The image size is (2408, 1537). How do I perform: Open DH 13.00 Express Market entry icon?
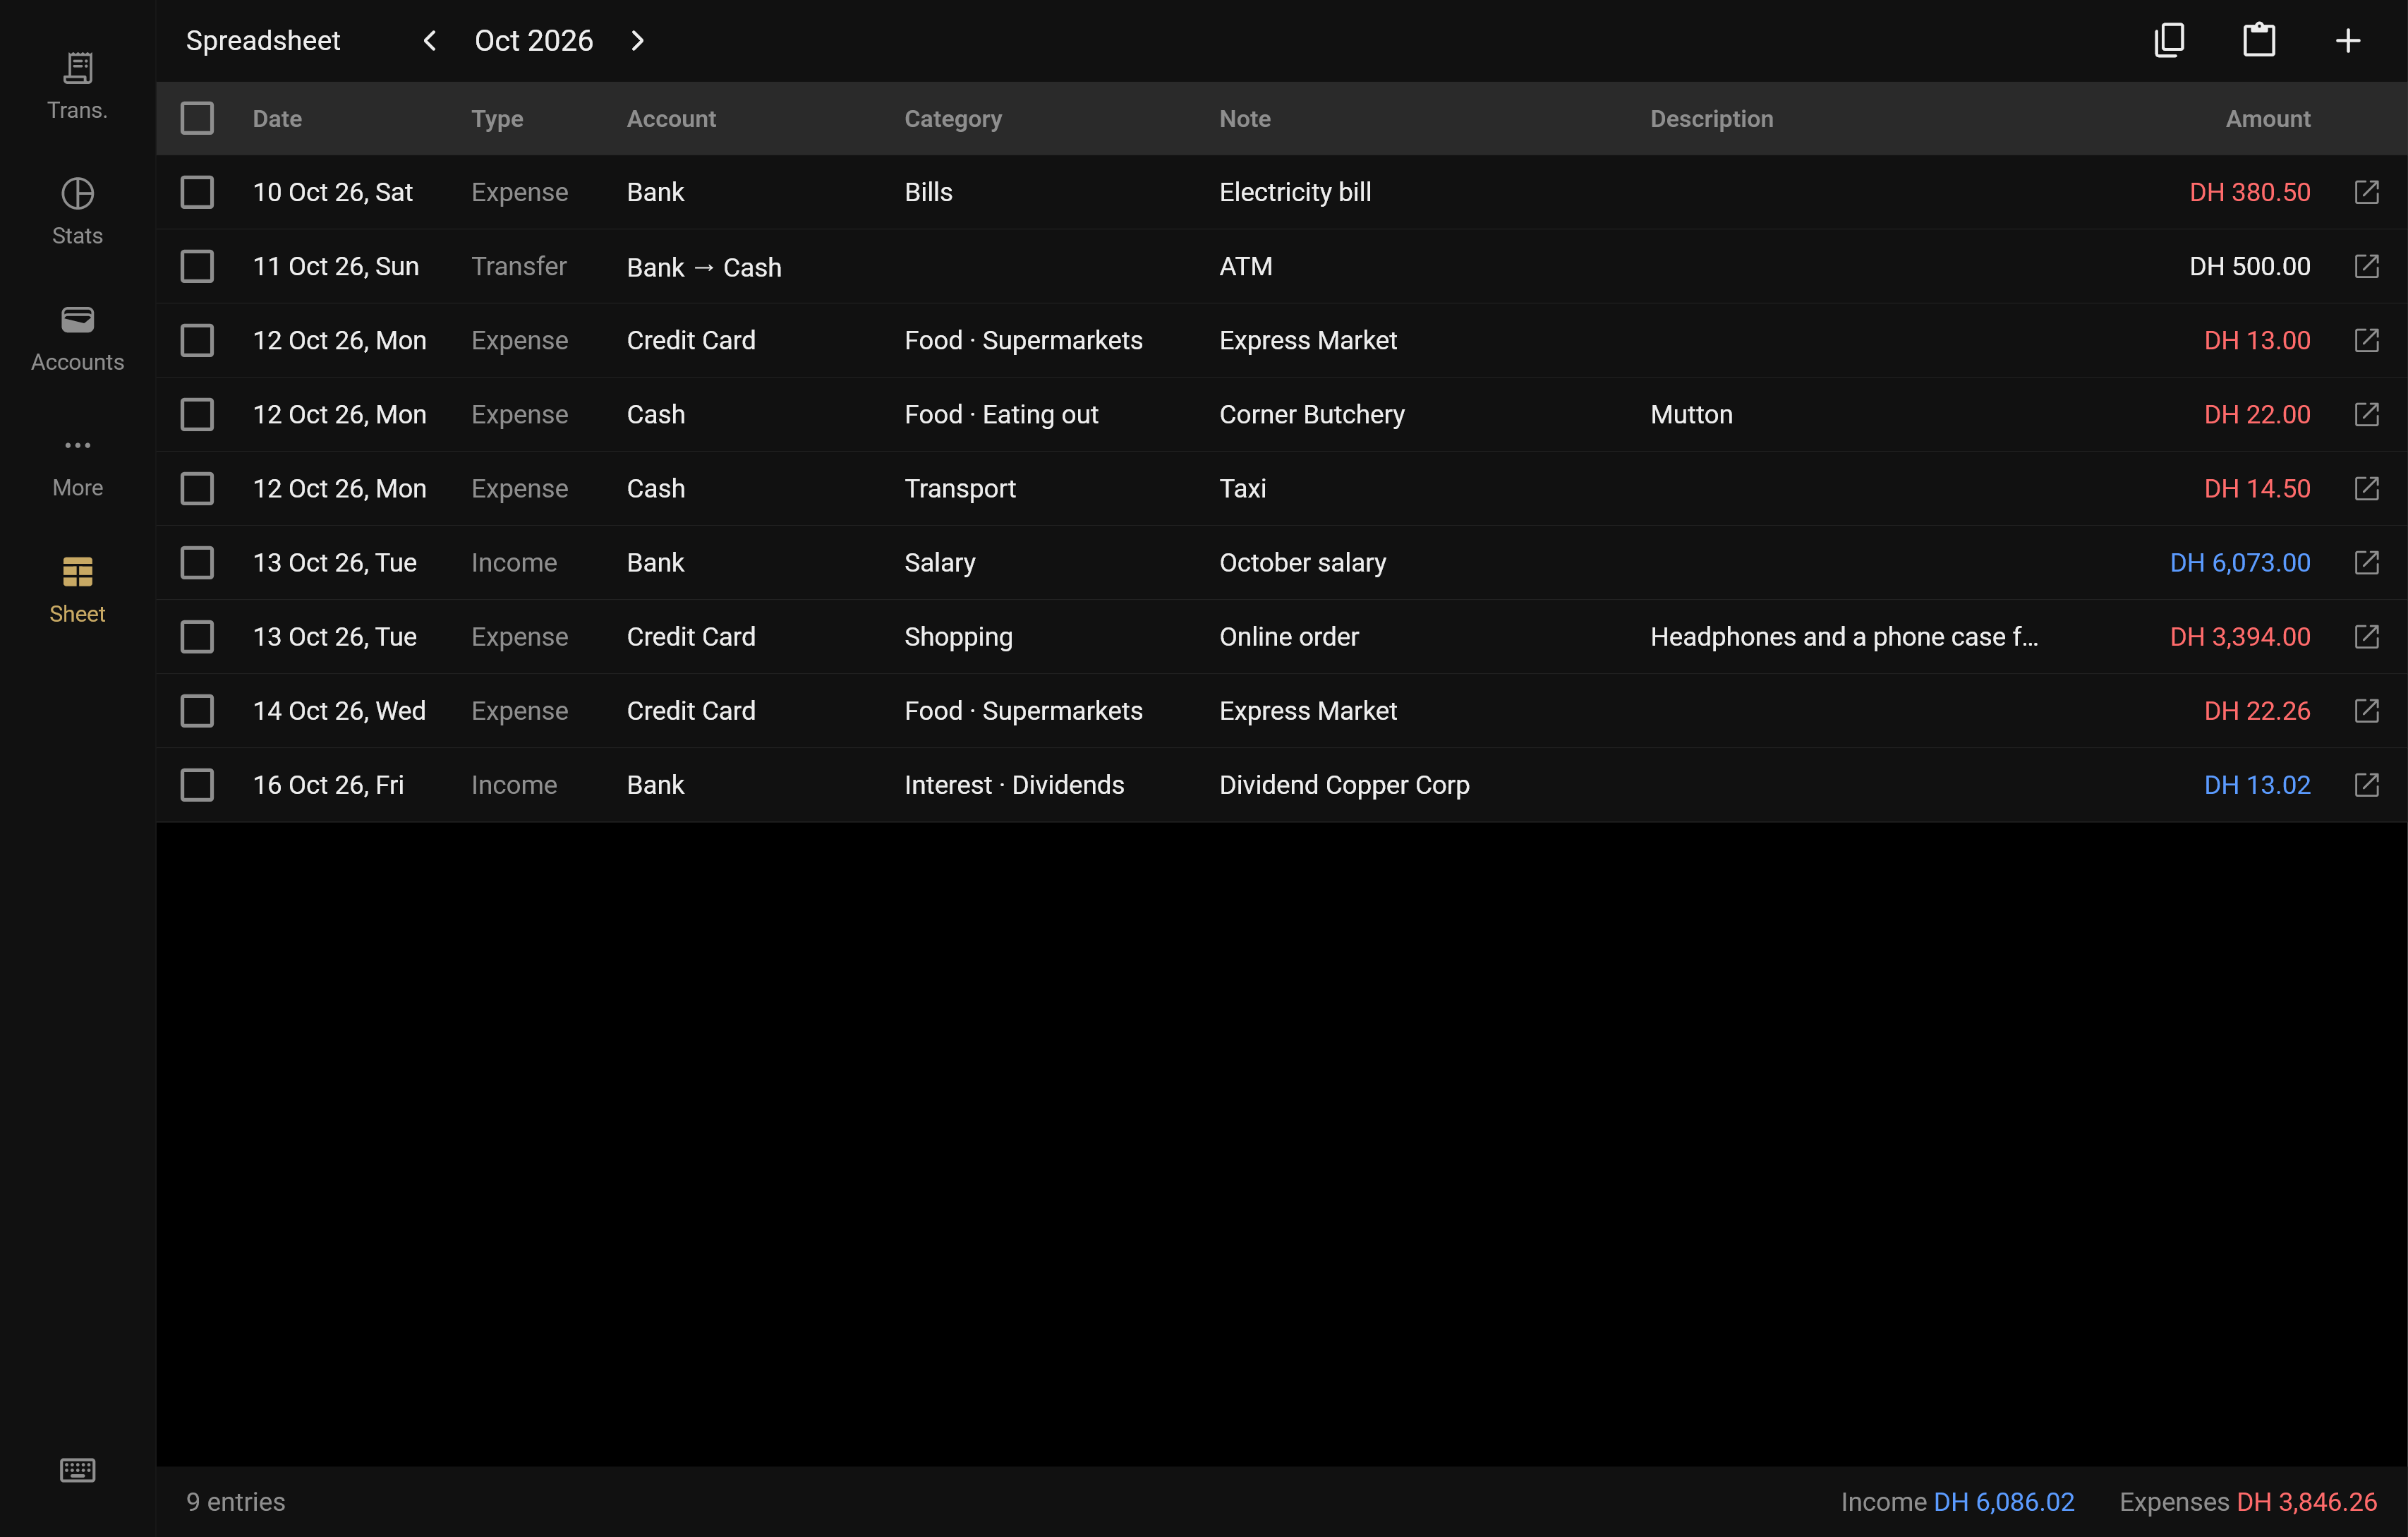[x=2366, y=340]
